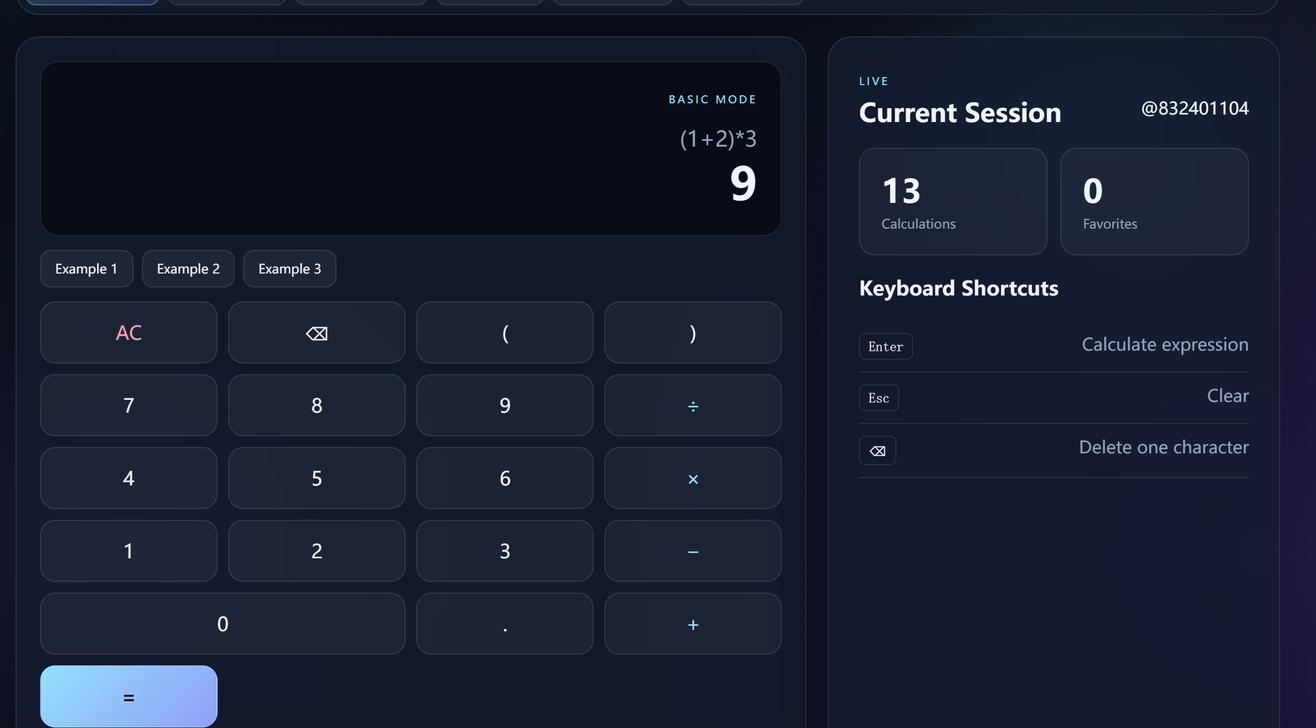Click the number 5 key
The image size is (1316, 728).
tap(317, 478)
